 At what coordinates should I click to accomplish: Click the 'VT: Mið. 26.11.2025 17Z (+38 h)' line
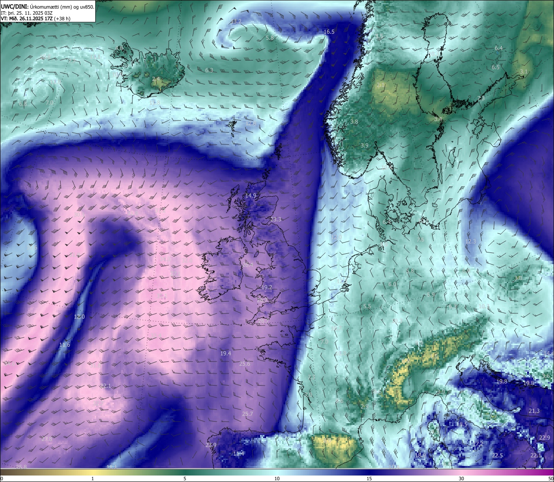tap(35, 19)
